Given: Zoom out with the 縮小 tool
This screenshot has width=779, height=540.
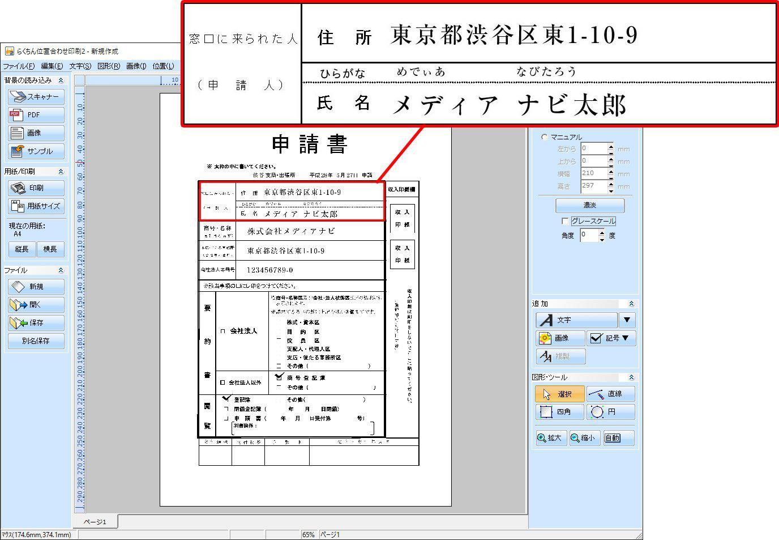Looking at the screenshot, I should pyautogui.click(x=584, y=437).
